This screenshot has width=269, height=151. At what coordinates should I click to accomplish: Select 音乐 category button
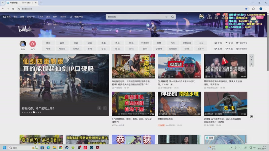[104, 49]
